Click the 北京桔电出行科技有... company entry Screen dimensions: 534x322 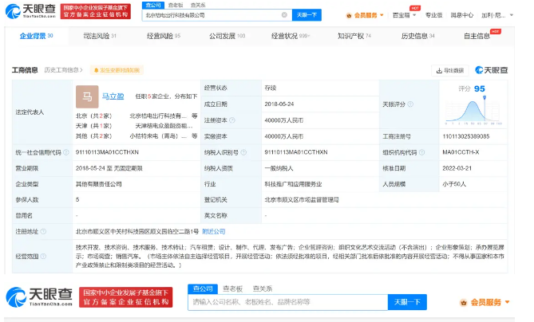click(158, 116)
